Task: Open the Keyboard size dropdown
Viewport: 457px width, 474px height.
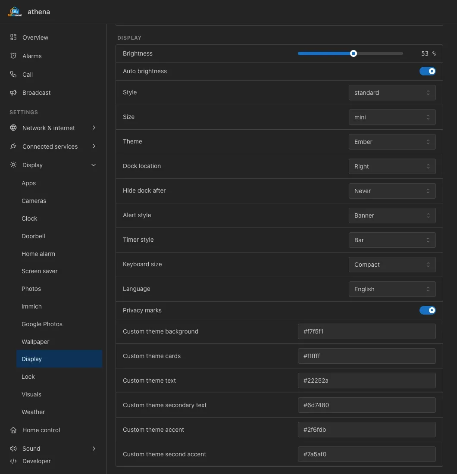Action: pyautogui.click(x=392, y=265)
